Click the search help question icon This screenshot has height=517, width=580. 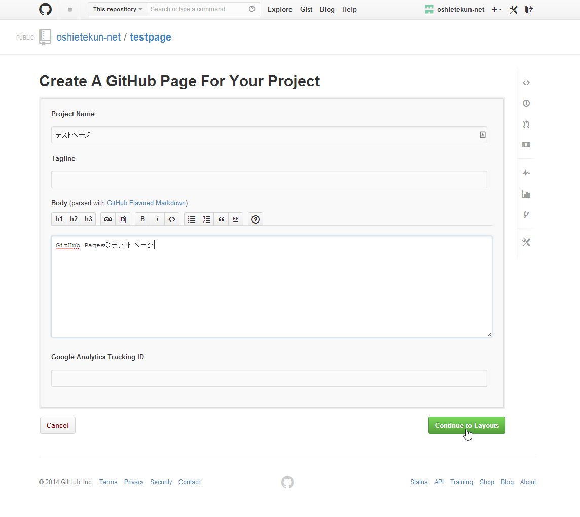coord(252,9)
